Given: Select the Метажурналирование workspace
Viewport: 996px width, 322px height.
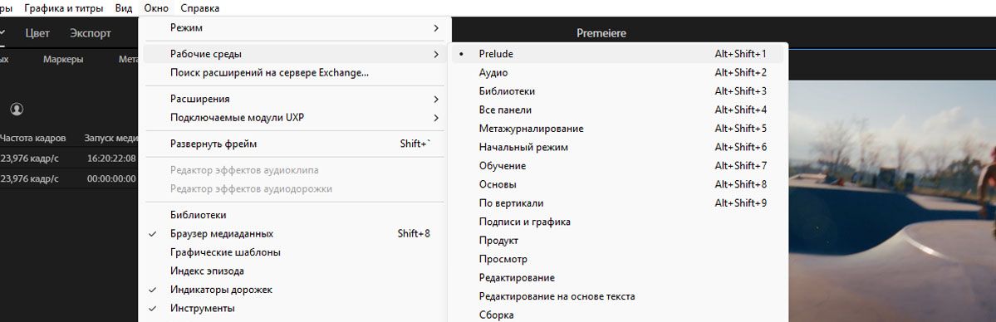Looking at the screenshot, I should tap(617, 129).
